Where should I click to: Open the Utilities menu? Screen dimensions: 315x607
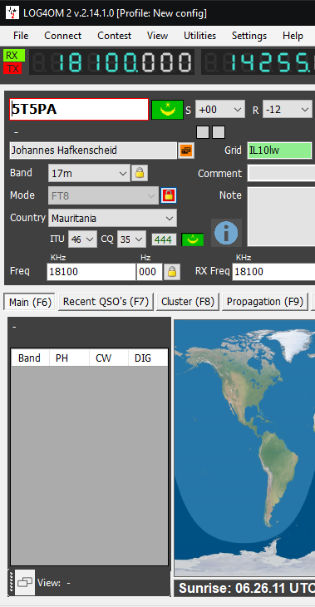pyautogui.click(x=199, y=36)
